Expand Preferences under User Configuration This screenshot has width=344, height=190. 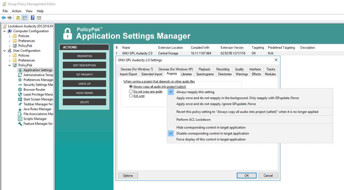click(x=9, y=60)
